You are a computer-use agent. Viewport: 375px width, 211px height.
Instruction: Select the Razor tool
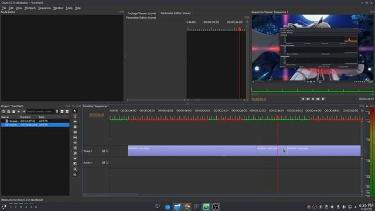[75, 132]
